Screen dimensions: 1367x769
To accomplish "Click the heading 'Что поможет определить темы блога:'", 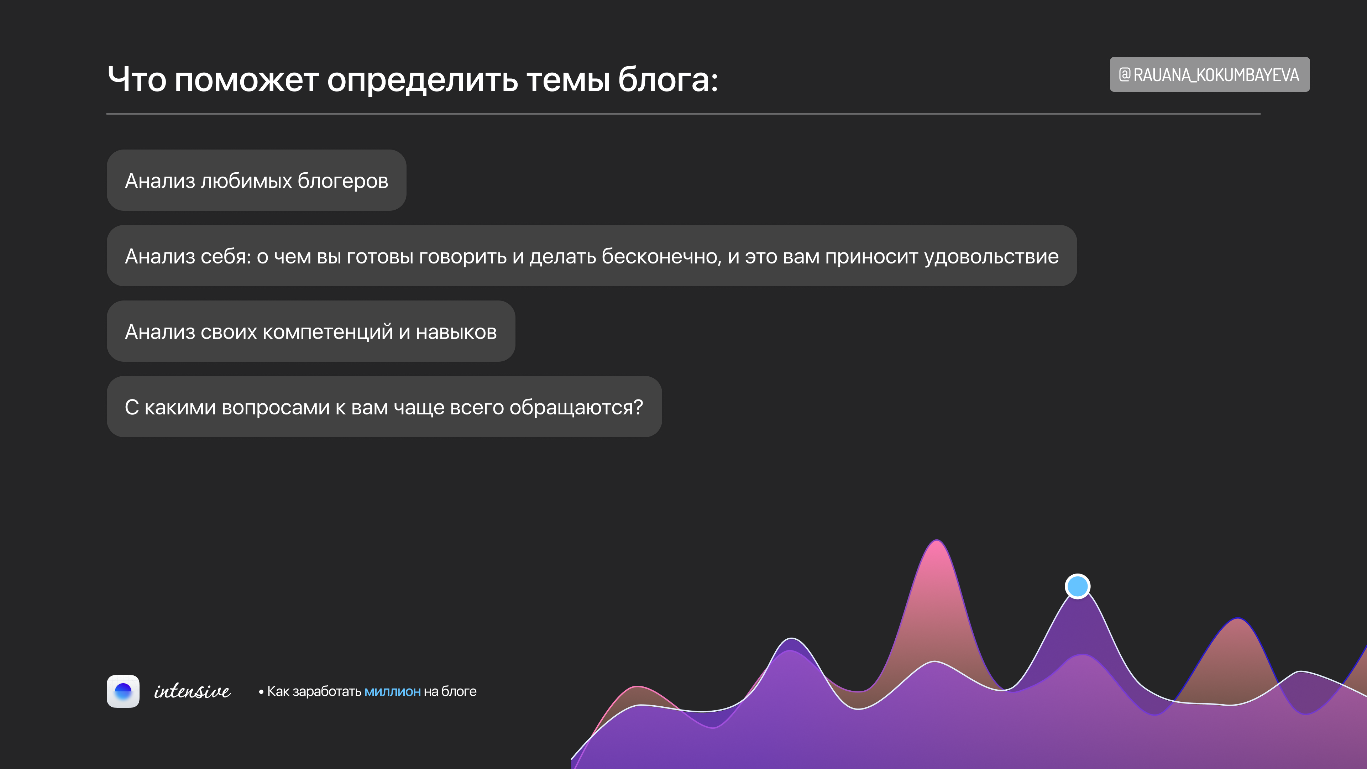I will [413, 80].
